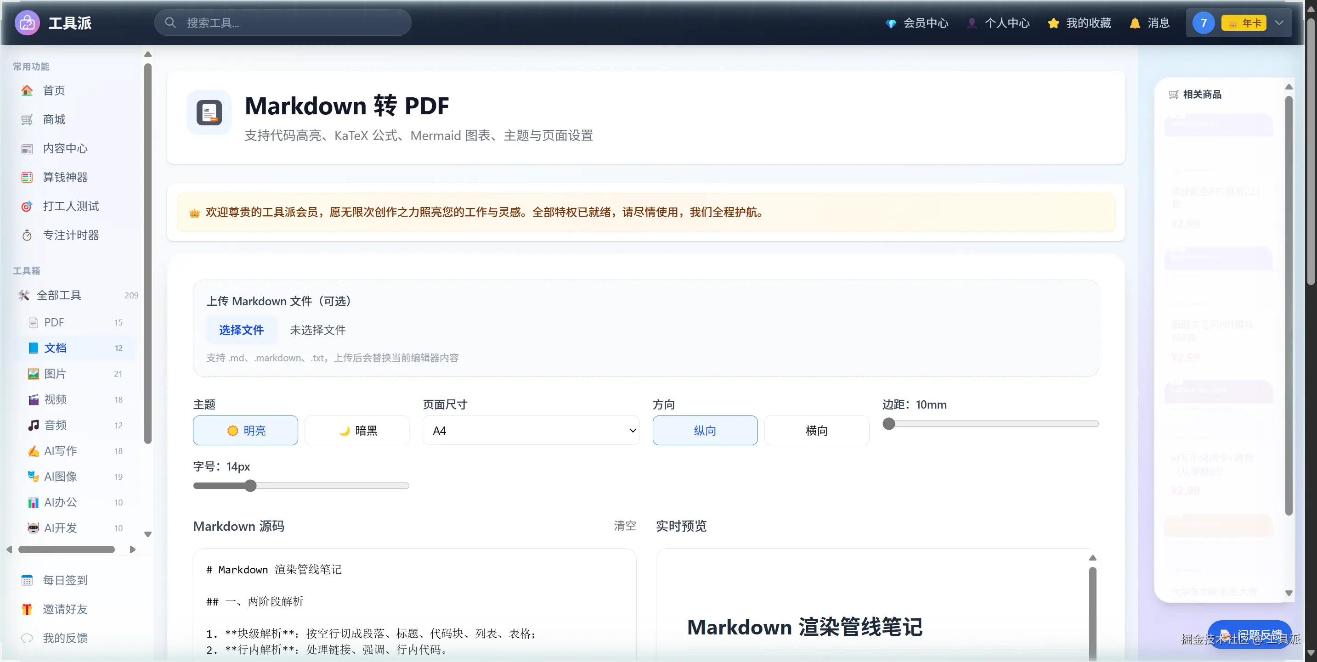Click the 选择文件 upload button

click(x=241, y=330)
